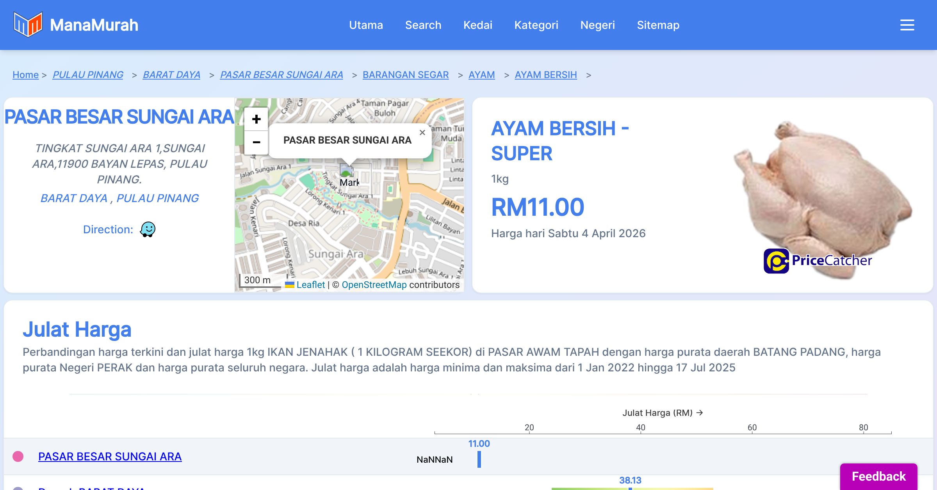Open Kategori in the navigation

[536, 25]
